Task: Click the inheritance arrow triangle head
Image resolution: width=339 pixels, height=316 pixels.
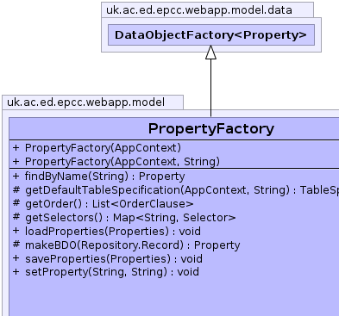Action: coord(210,53)
